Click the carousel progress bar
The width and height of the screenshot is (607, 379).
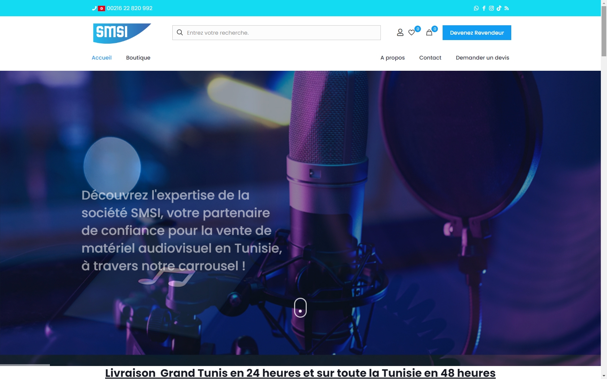pyautogui.click(x=25, y=365)
